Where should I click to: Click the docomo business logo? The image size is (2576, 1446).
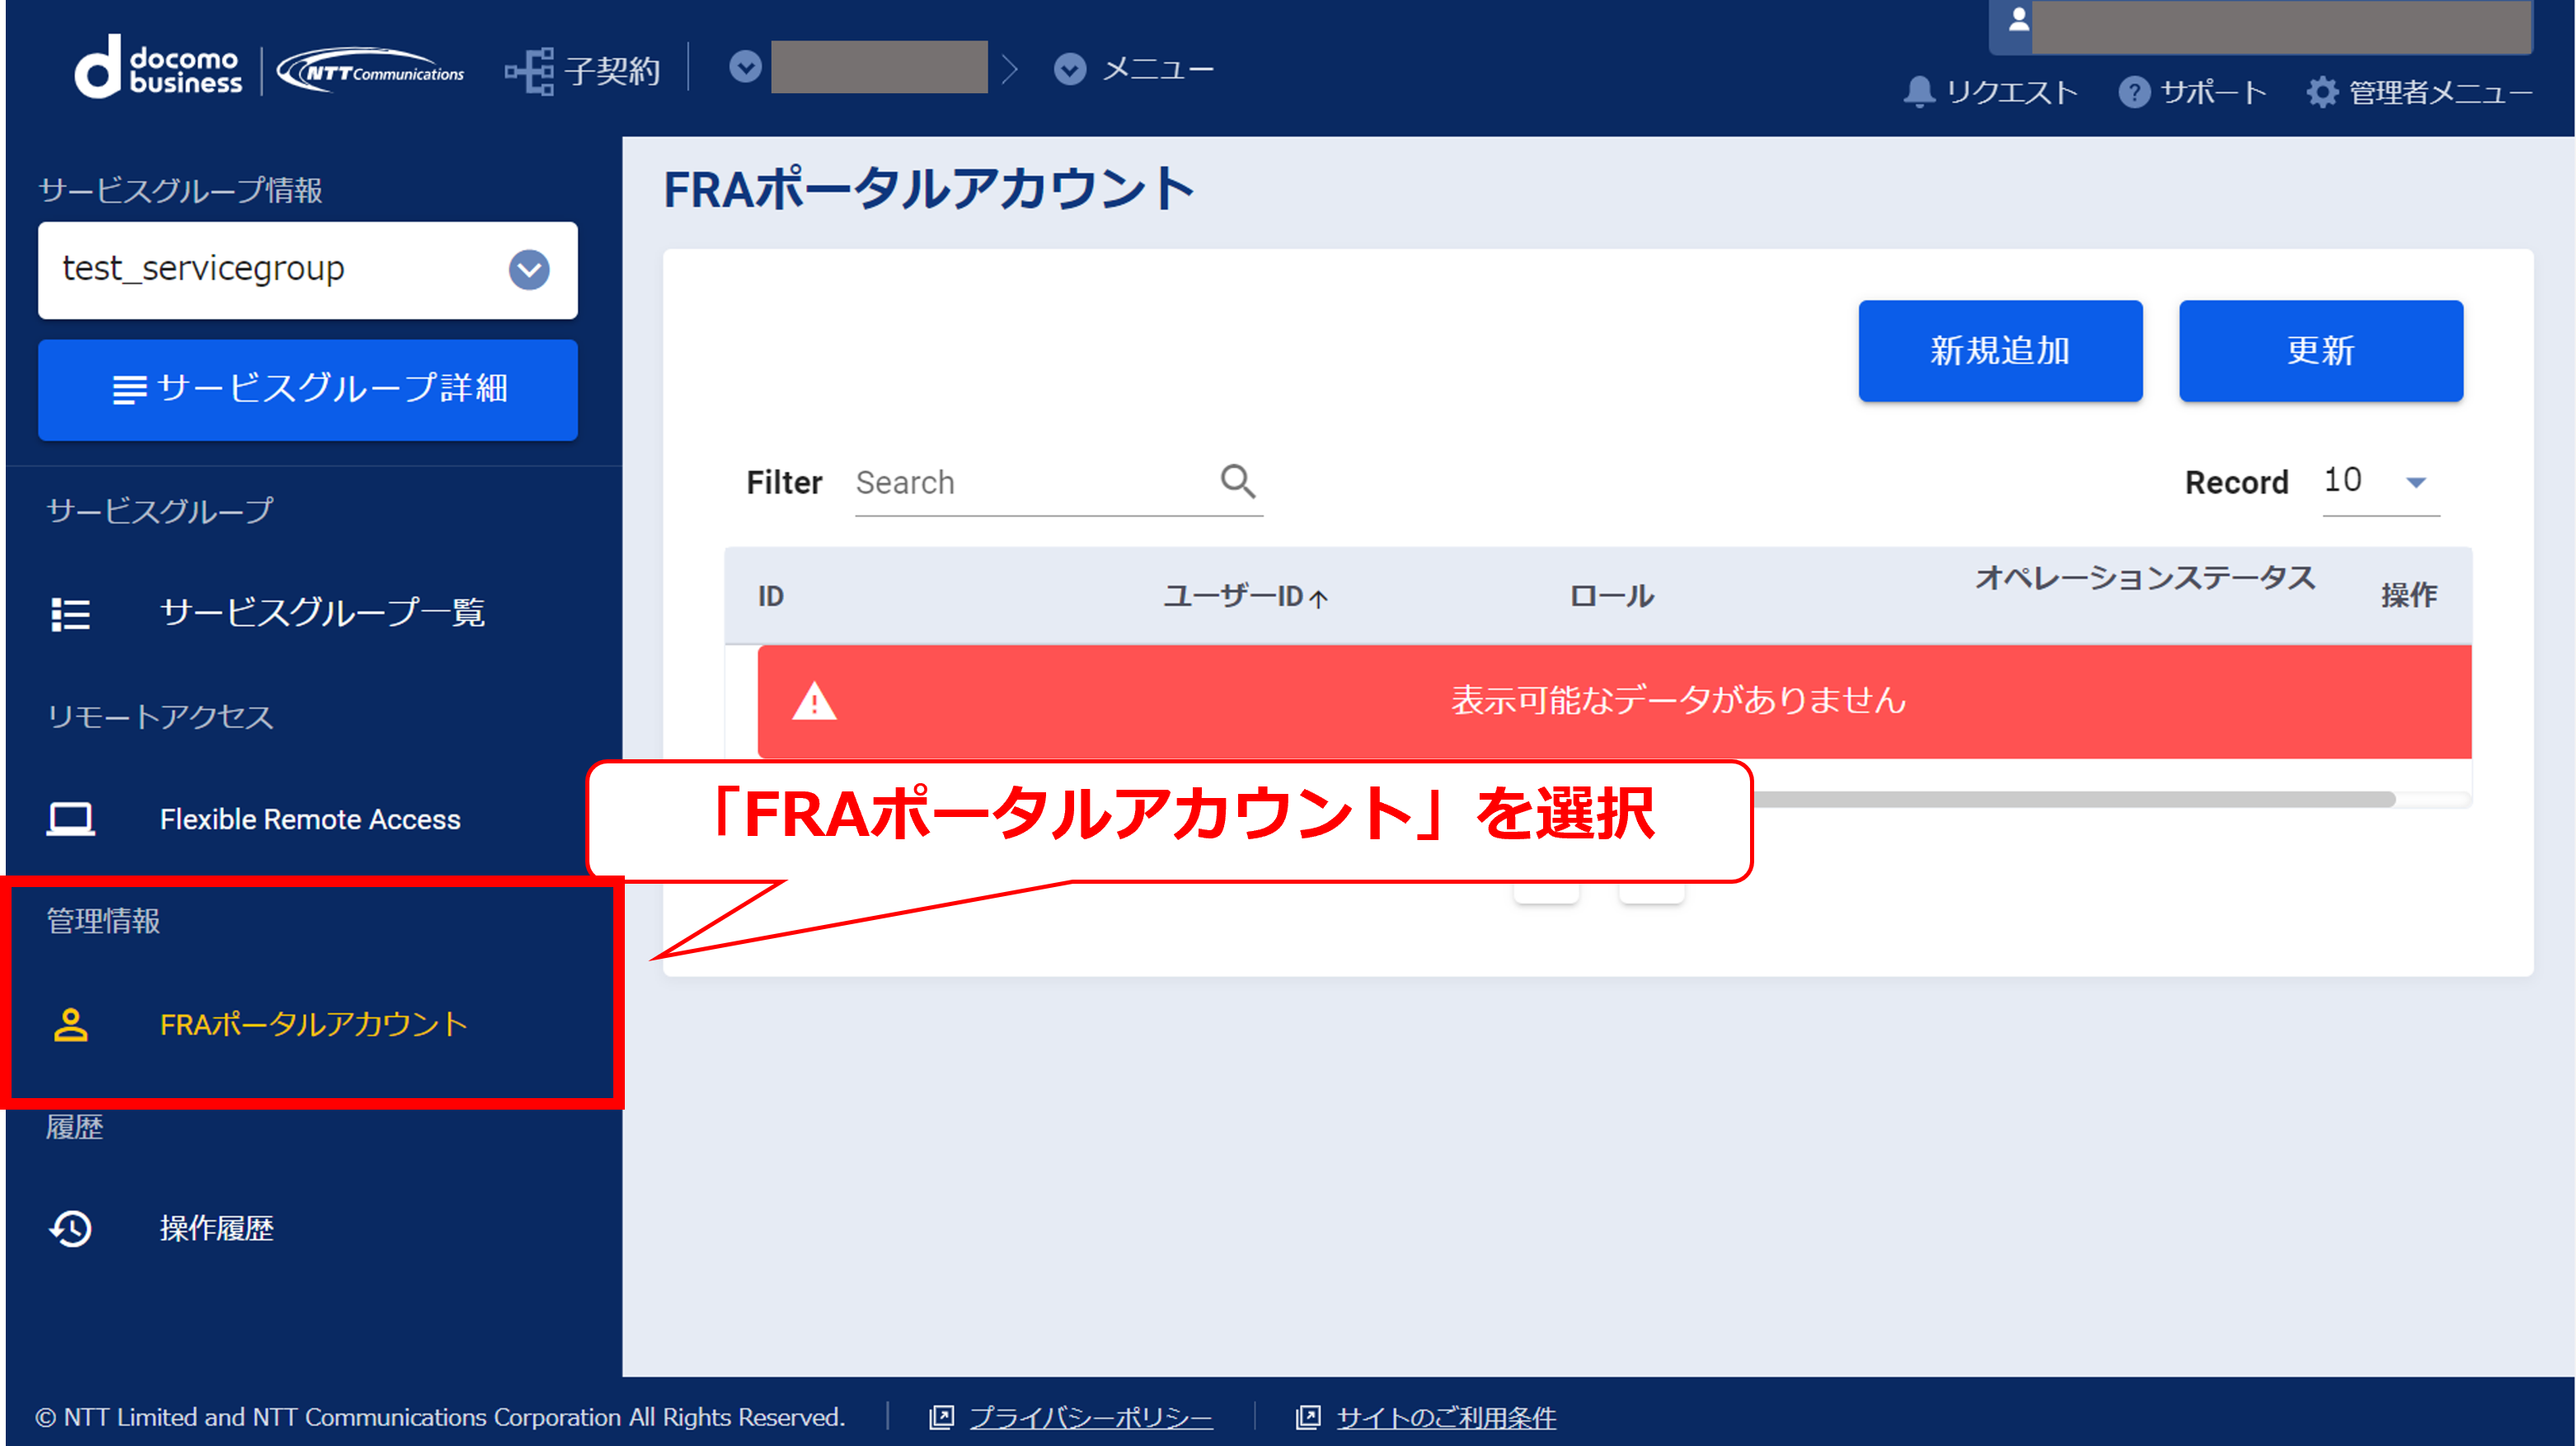pos(158,68)
